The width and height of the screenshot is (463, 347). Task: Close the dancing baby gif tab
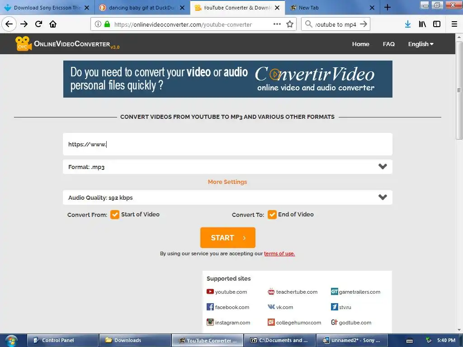coord(182,8)
